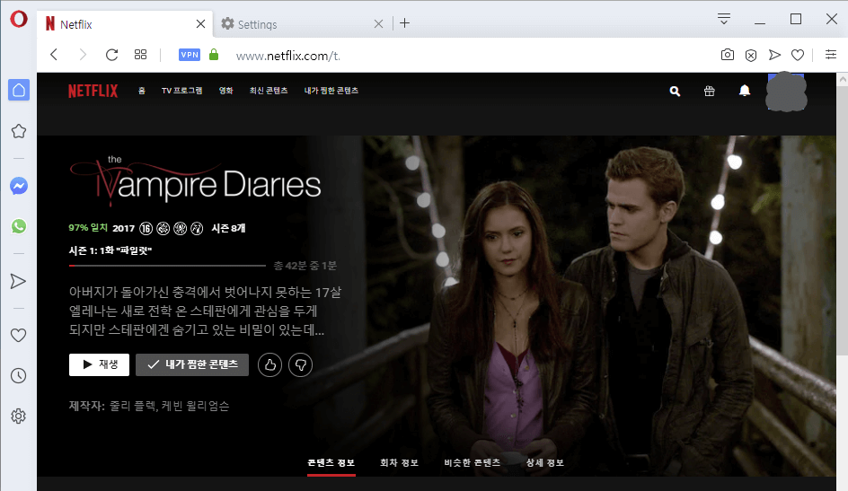
Task: Go to Netflix 홈 menu item
Action: click(x=142, y=91)
